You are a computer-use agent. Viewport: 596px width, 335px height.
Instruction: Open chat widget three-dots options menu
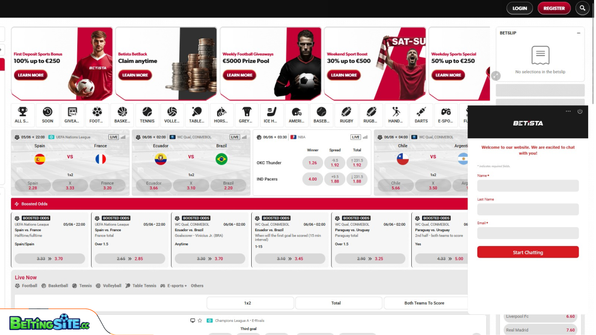pos(568,112)
